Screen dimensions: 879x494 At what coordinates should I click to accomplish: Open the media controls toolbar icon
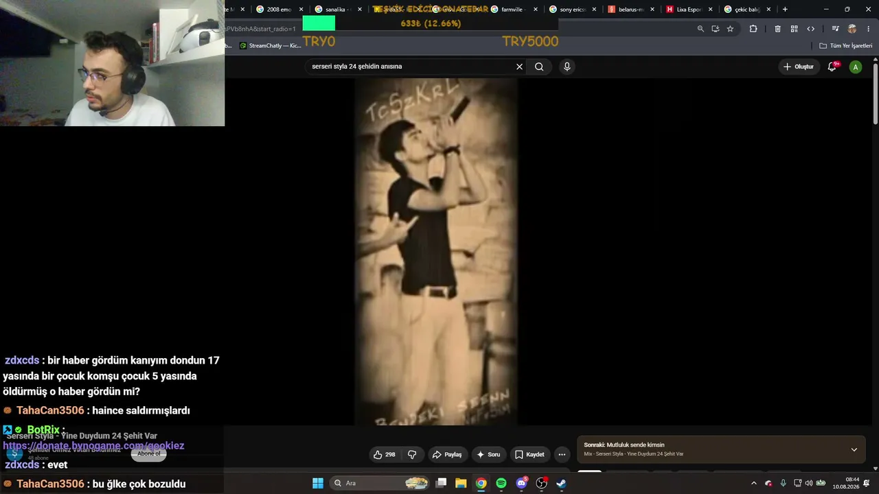tap(835, 29)
